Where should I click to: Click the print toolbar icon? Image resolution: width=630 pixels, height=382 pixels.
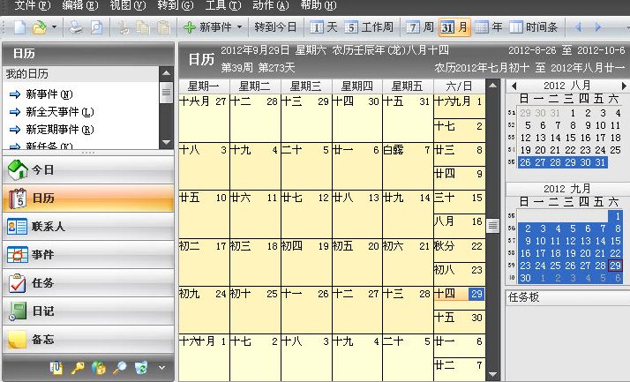pos(76,27)
